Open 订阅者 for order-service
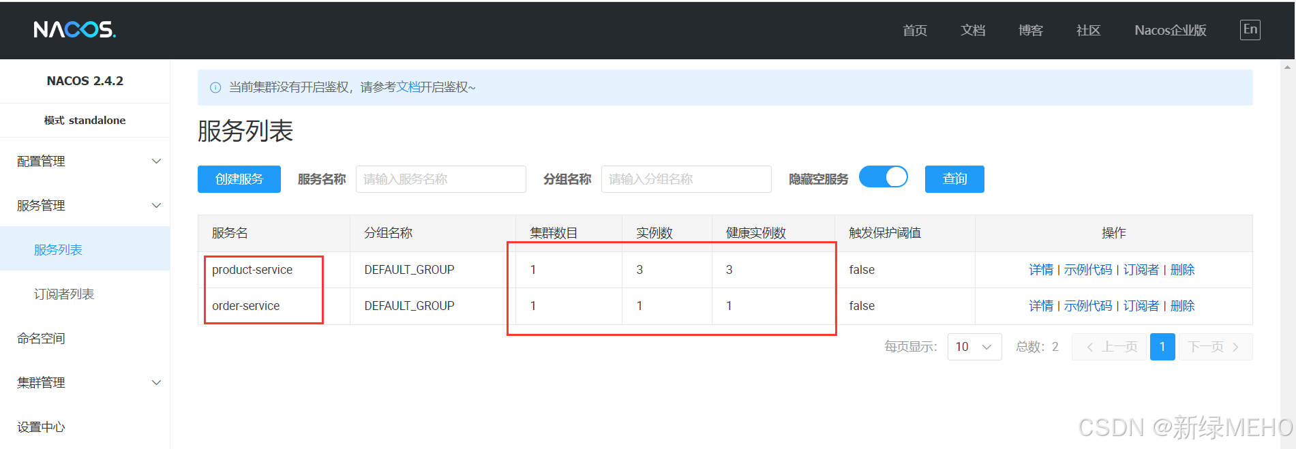This screenshot has width=1296, height=449. [1141, 306]
